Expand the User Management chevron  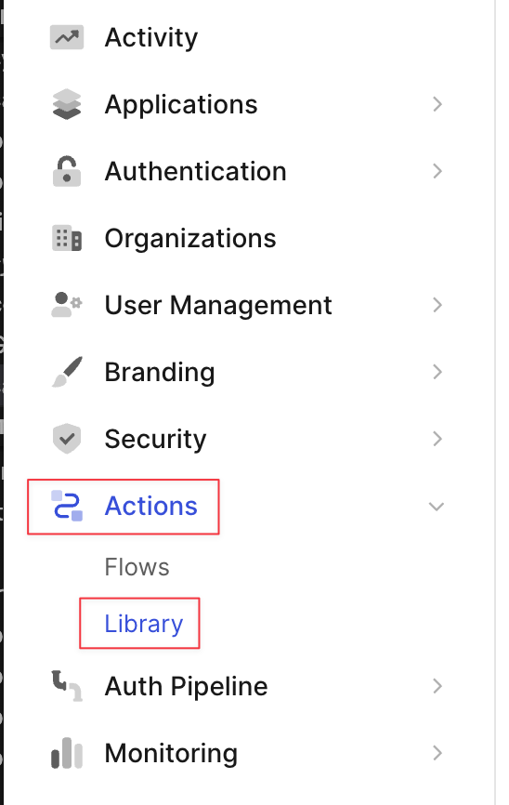coord(437,305)
